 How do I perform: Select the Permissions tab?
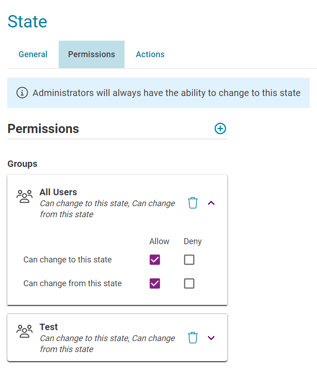92,54
